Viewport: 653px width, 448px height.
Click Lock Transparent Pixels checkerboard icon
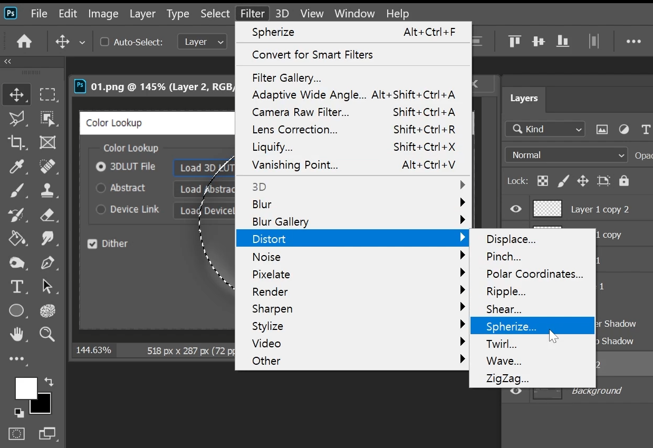coord(543,181)
